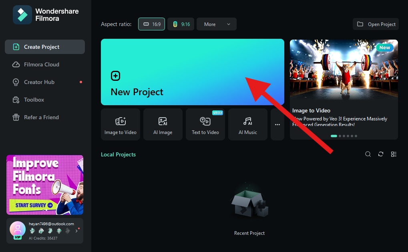
Task: Refresh the local projects list
Action: pyautogui.click(x=381, y=154)
